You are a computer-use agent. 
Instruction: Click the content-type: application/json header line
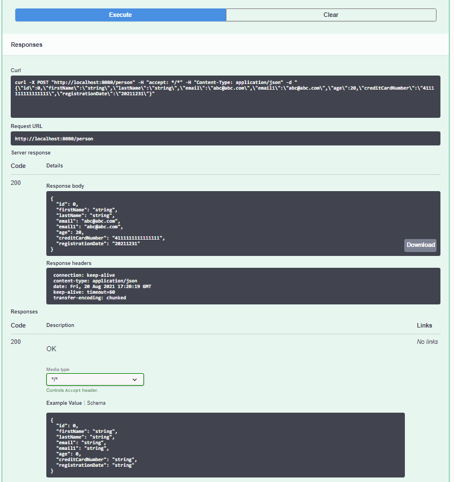(95, 281)
